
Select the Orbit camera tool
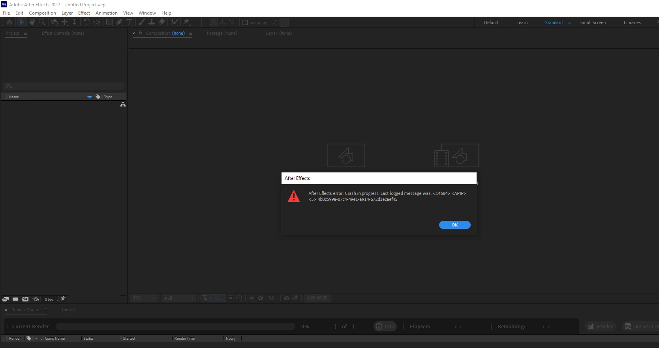(55, 22)
